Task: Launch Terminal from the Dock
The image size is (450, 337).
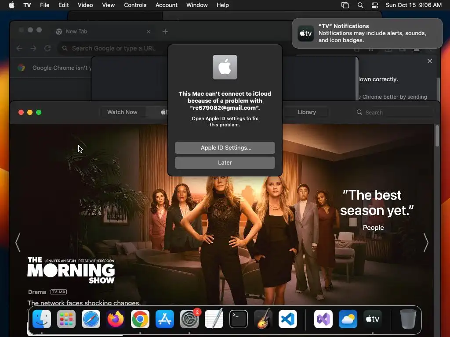Action: tap(239, 319)
